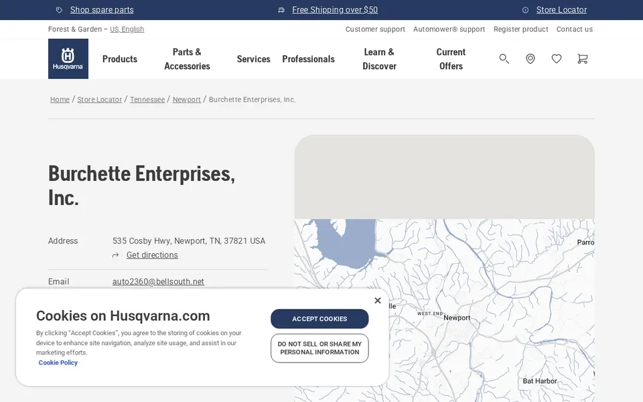Click the top bar Store Locator link
This screenshot has width=643, height=402.
pos(561,10)
